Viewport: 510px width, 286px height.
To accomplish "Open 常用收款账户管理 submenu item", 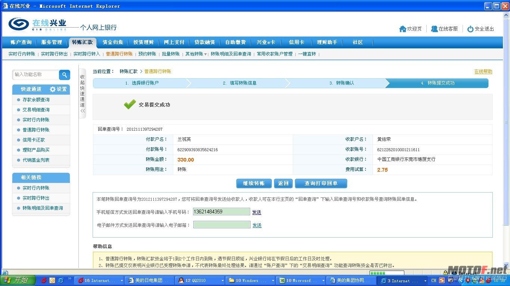I will (x=275, y=54).
